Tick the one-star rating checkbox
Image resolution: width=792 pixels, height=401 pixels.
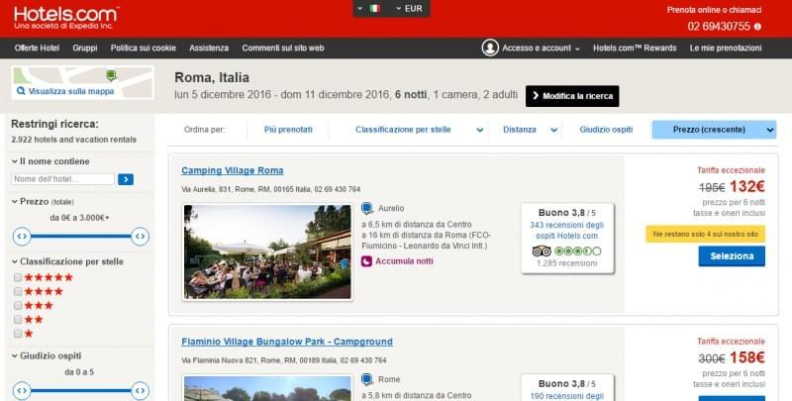click(x=18, y=334)
